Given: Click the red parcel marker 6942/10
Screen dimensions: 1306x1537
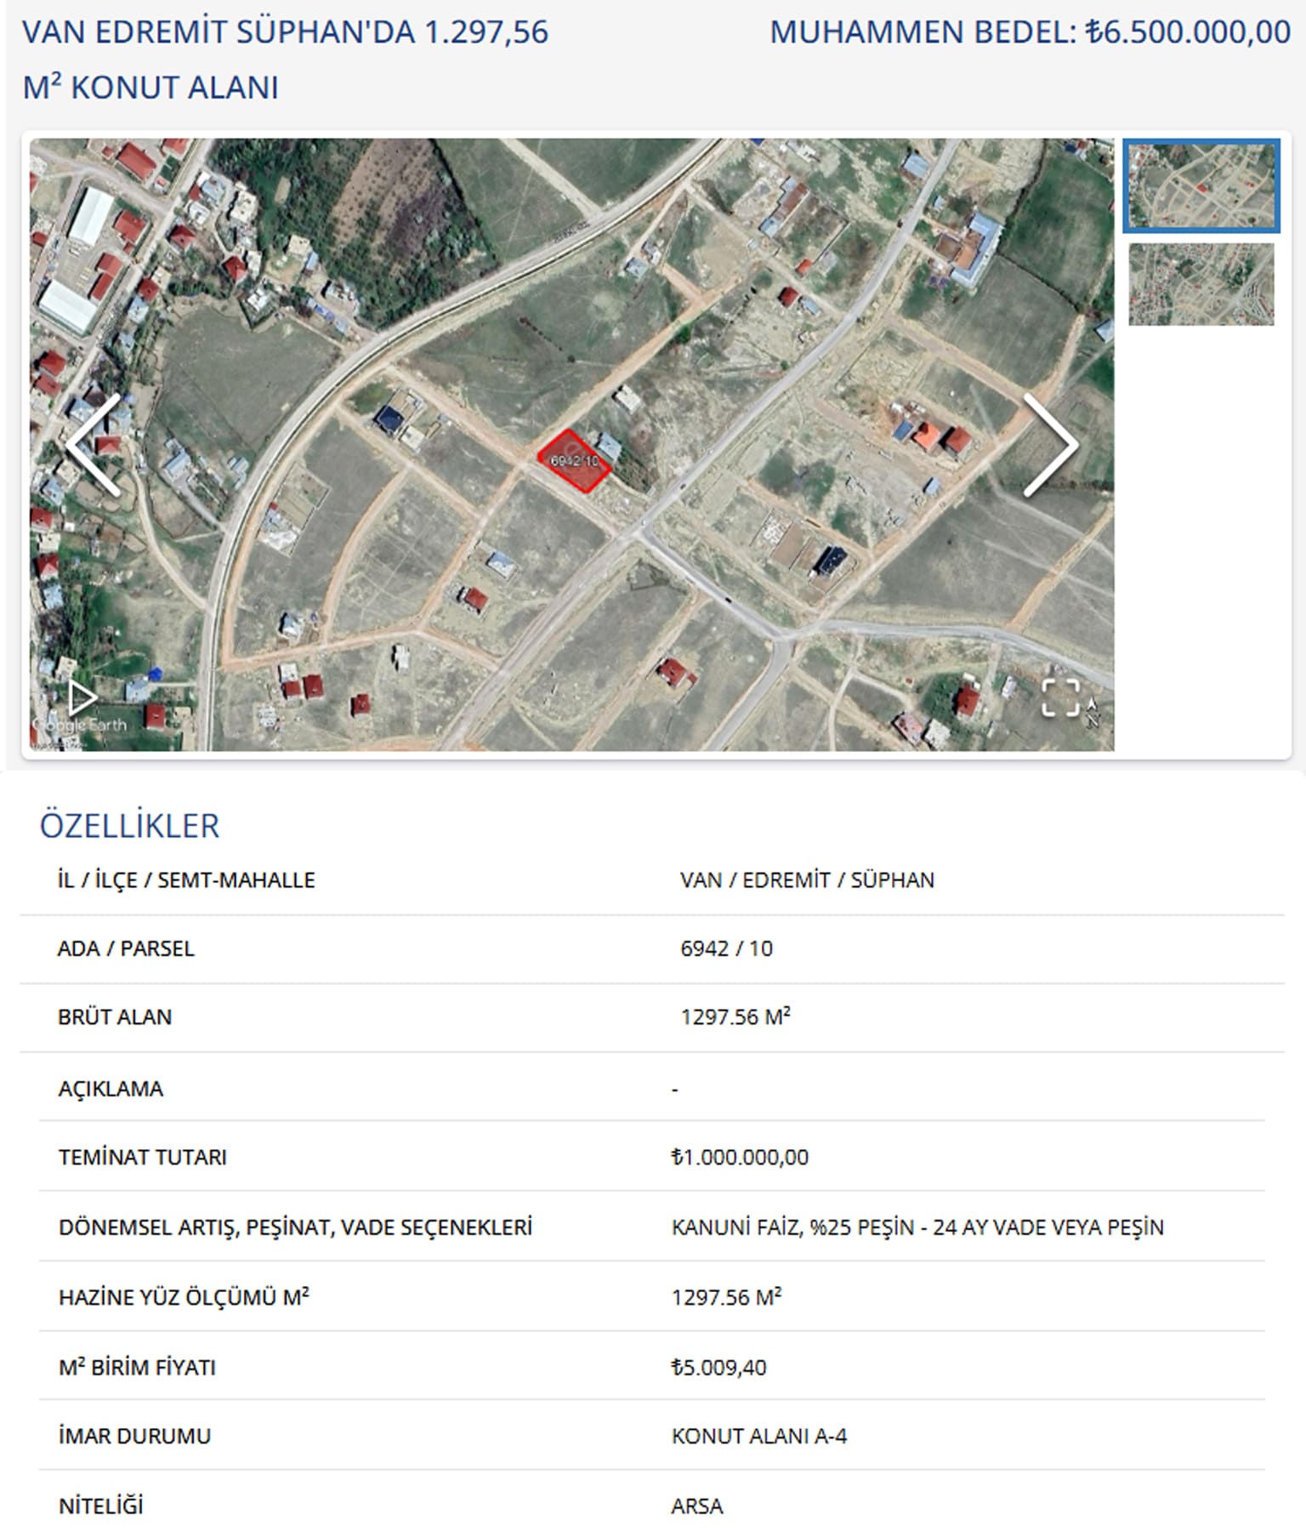Looking at the screenshot, I should click(575, 461).
